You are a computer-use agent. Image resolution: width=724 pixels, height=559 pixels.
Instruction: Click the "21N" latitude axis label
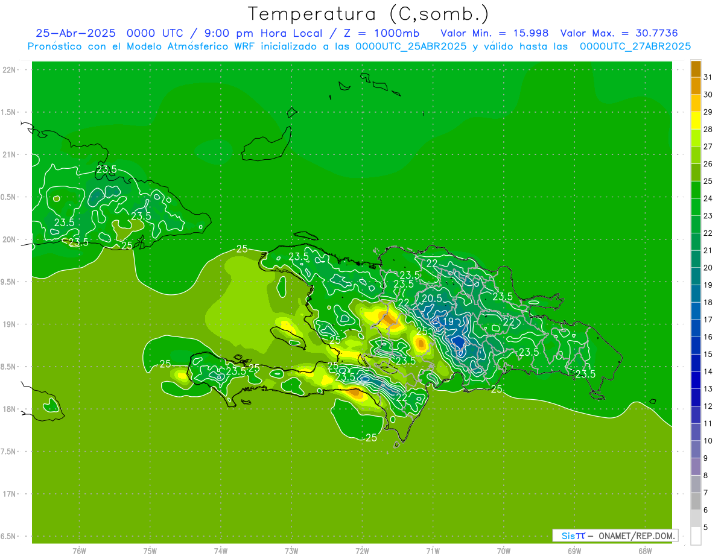pyautogui.click(x=10, y=154)
